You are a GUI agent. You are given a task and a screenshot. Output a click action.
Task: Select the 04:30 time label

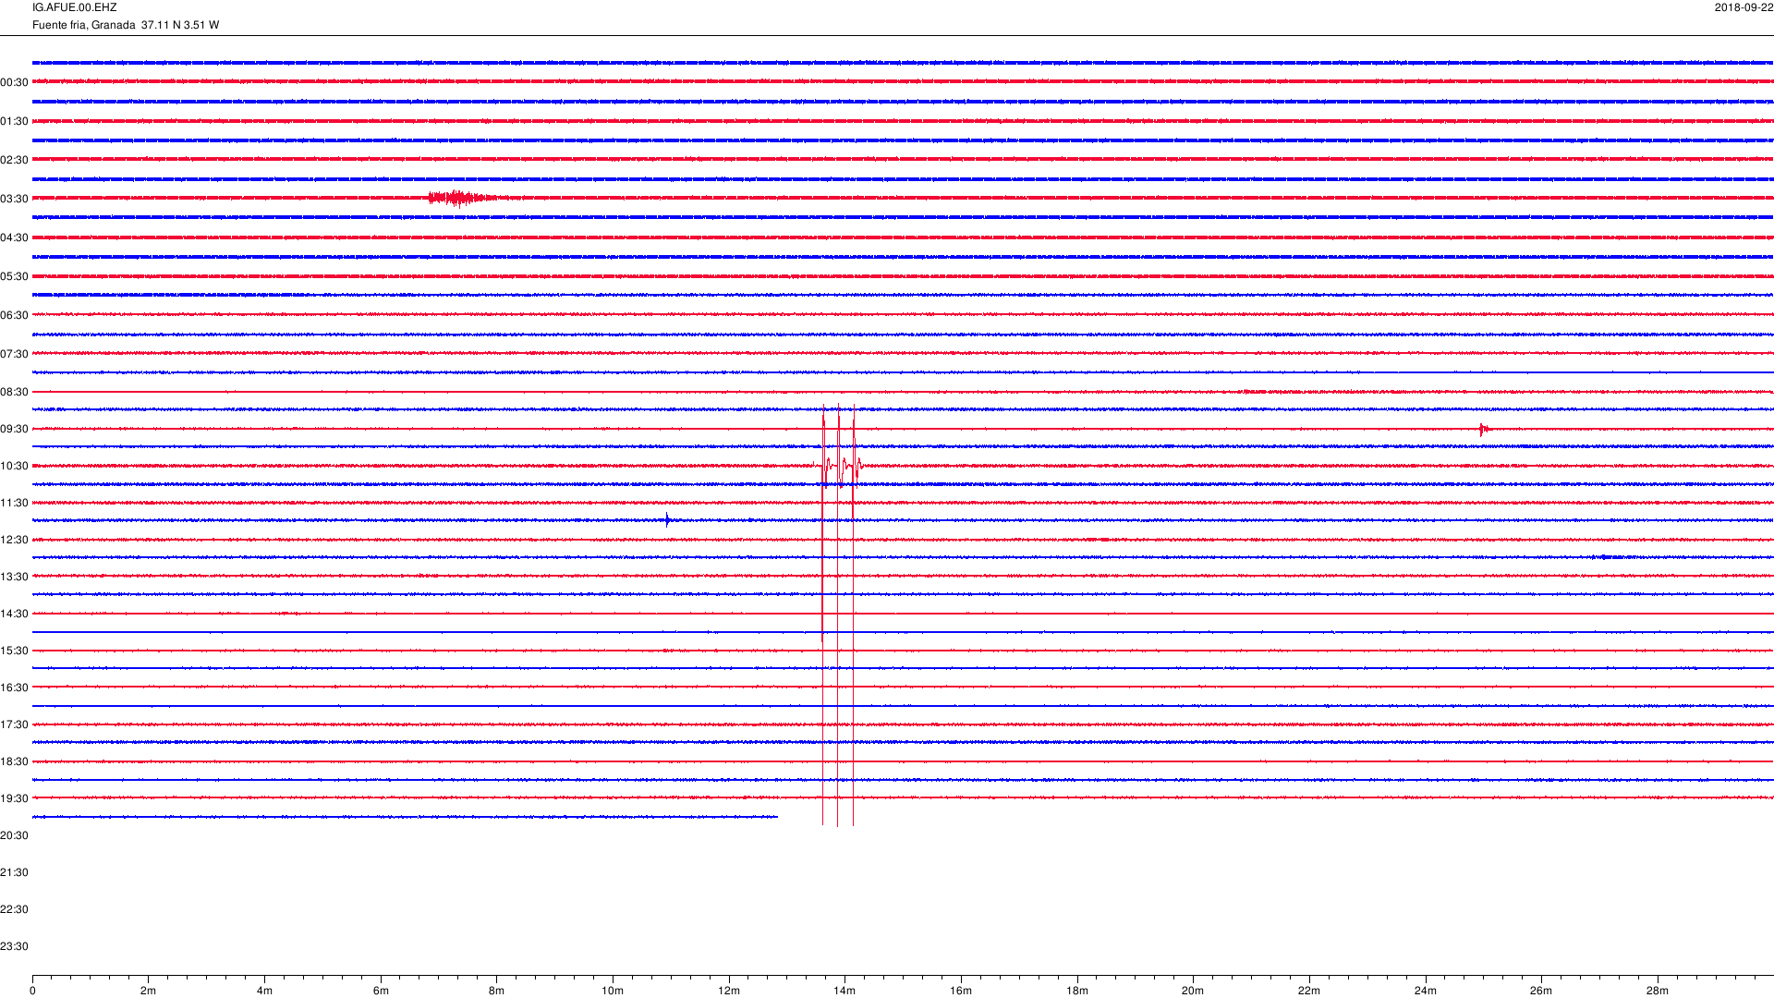click(14, 237)
